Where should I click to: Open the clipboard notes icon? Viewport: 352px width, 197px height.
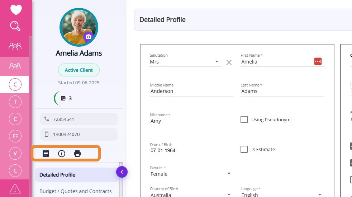(46, 154)
